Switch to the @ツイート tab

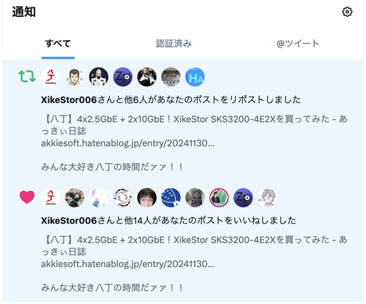(x=298, y=44)
